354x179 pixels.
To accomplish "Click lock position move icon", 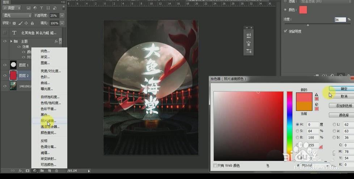I will click(x=26, y=23).
